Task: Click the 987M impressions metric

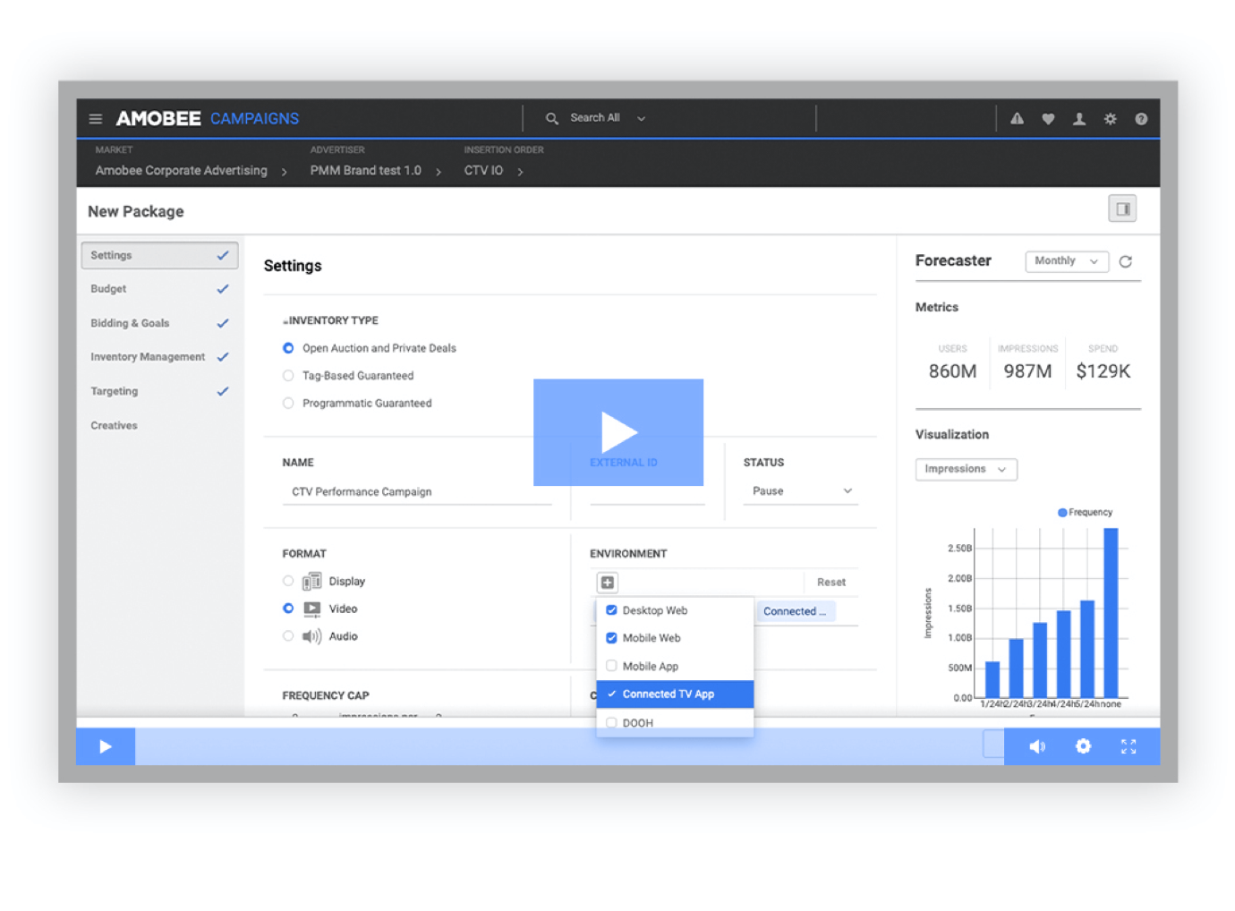Action: pos(1027,371)
